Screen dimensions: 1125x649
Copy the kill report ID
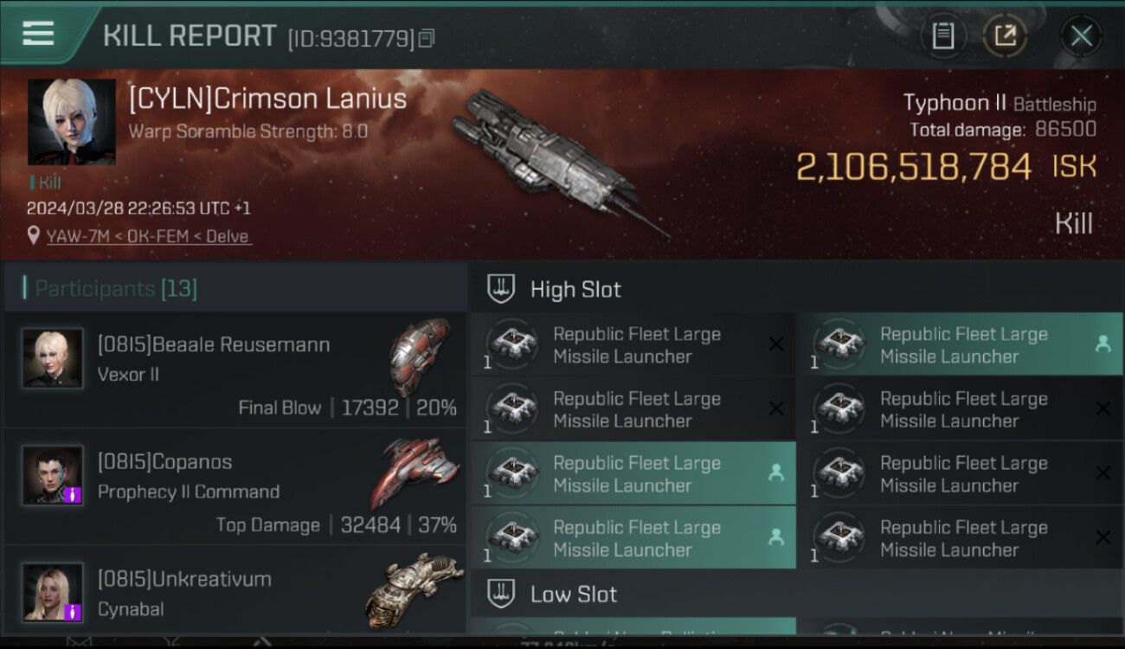(x=426, y=38)
